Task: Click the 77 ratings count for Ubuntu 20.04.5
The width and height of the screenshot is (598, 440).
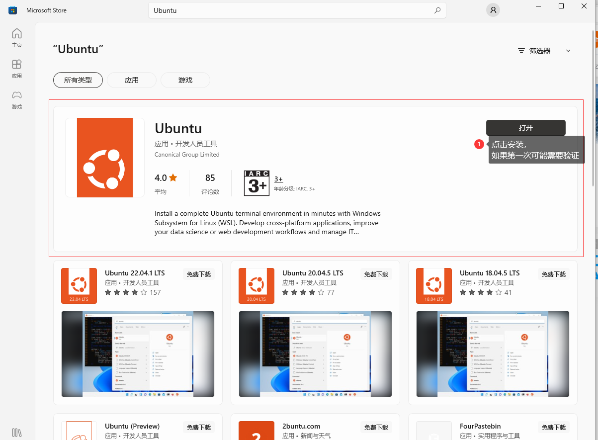Action: coord(331,292)
